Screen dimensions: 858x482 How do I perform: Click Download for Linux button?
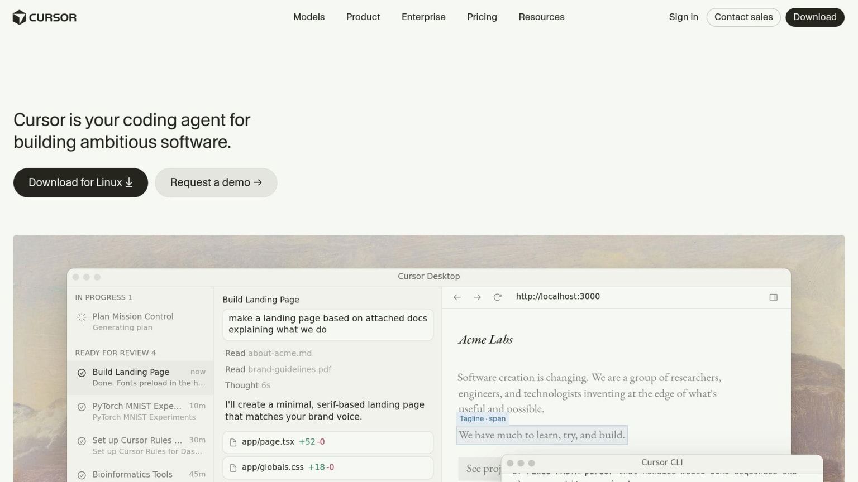click(80, 182)
